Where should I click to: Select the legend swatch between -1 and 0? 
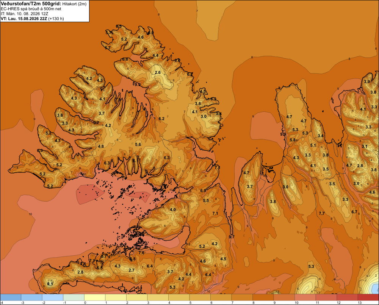pyautogui.click(x=74, y=297)
